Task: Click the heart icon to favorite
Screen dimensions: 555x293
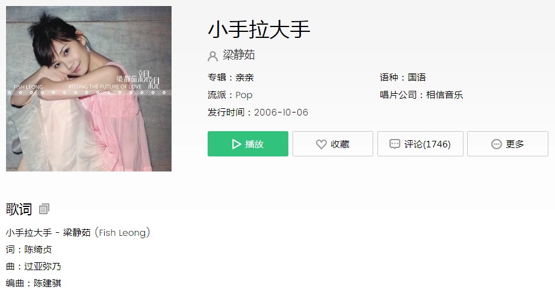Action: (321, 144)
